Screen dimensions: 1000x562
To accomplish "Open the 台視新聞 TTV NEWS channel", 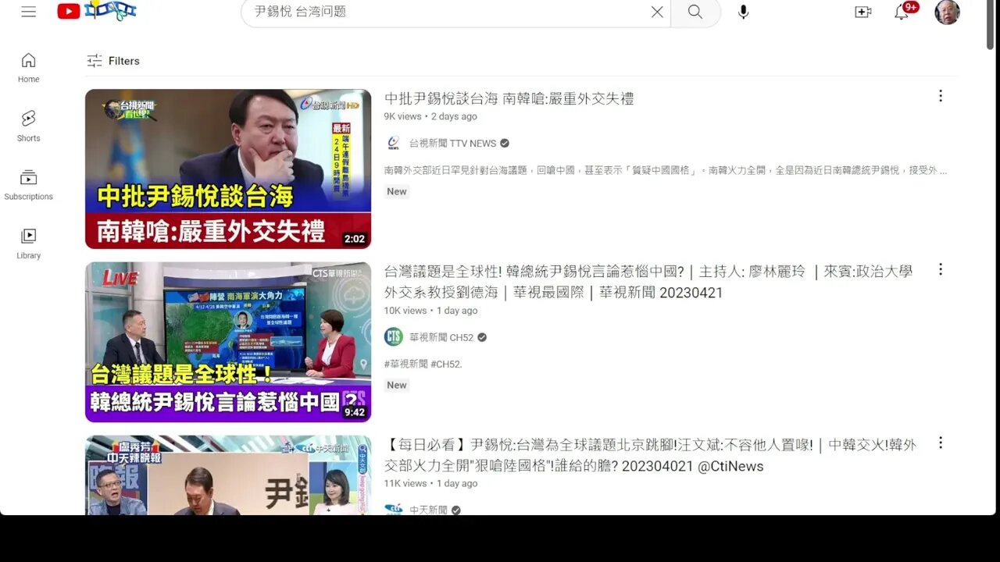I will pos(453,143).
